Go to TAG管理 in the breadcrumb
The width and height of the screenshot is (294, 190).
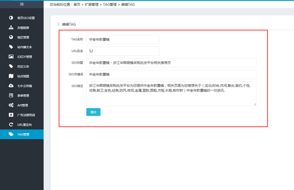pos(110,4)
